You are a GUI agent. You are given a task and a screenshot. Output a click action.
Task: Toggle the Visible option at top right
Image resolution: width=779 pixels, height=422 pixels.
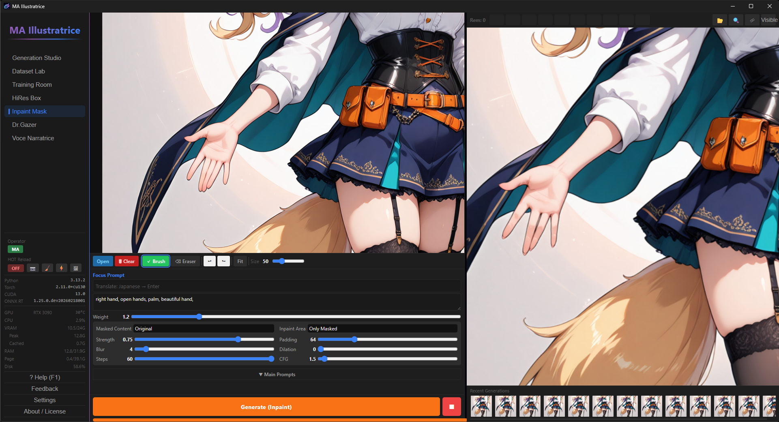tap(769, 20)
